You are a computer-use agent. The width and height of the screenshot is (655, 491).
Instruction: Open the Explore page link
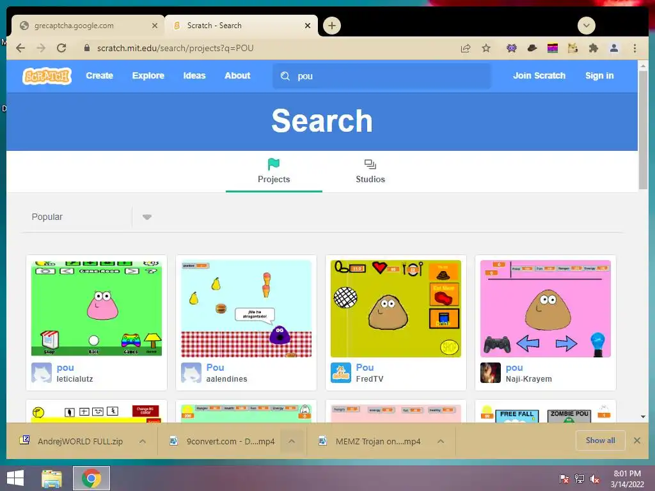148,75
